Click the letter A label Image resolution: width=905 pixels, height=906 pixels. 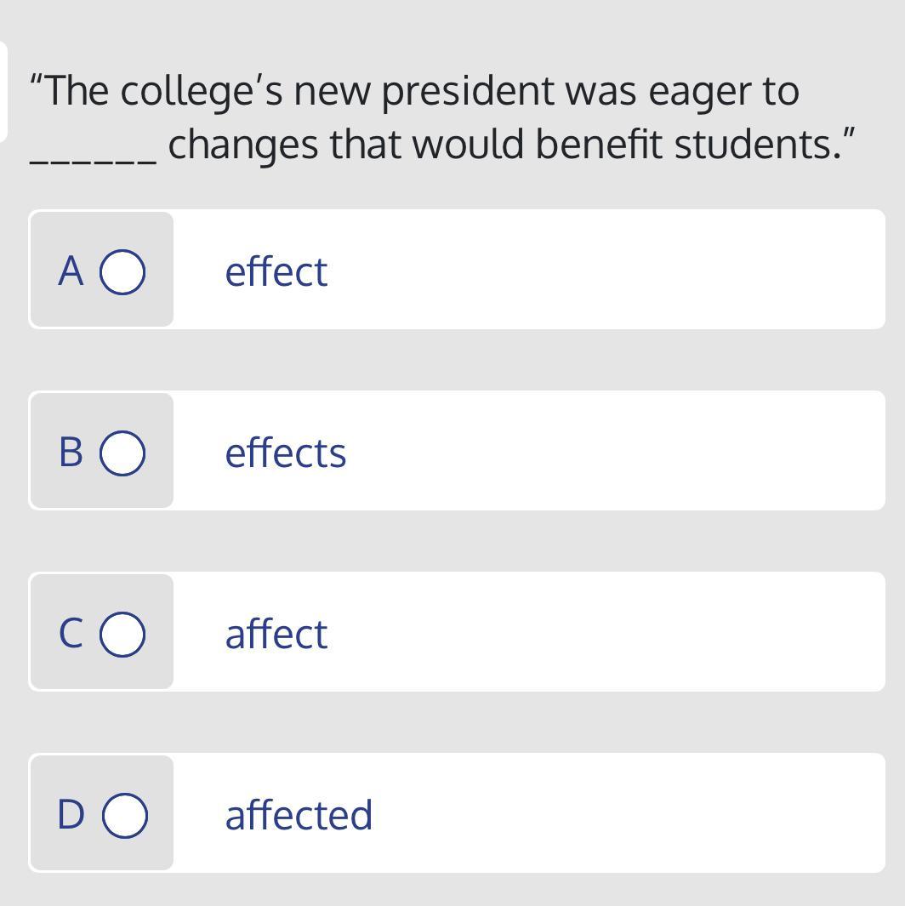(71, 271)
